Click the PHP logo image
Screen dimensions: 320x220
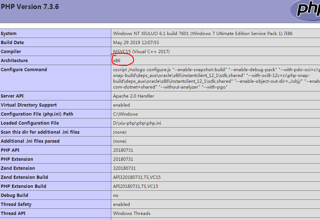click(x=311, y=11)
